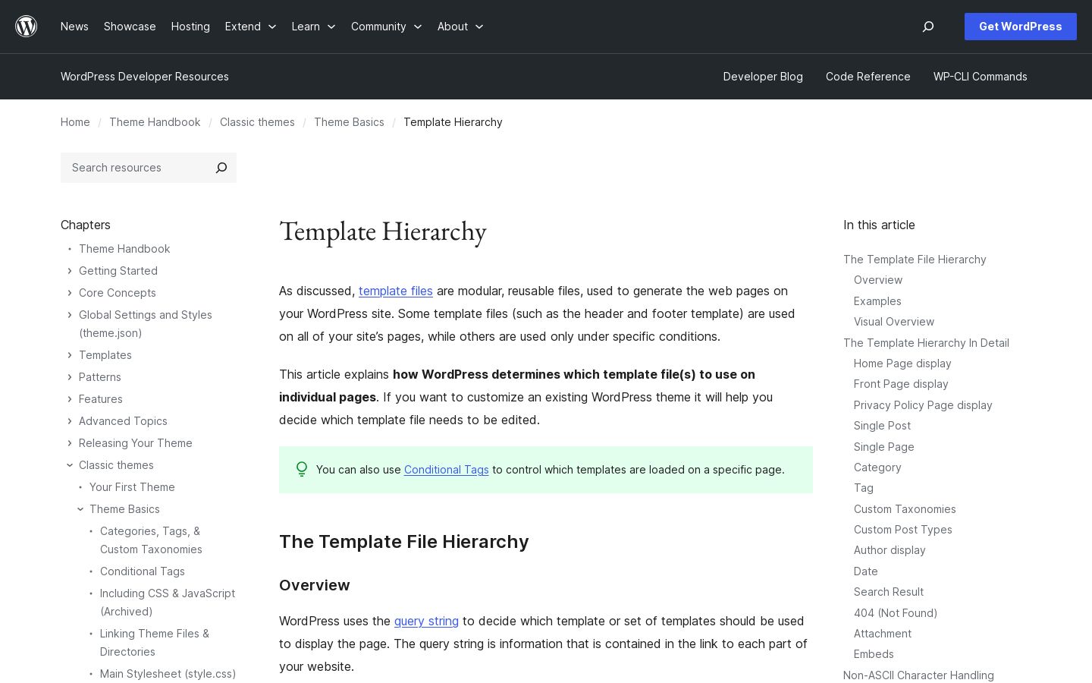Jump to Visual Overview section
The image size is (1092, 683).
pyautogui.click(x=894, y=322)
